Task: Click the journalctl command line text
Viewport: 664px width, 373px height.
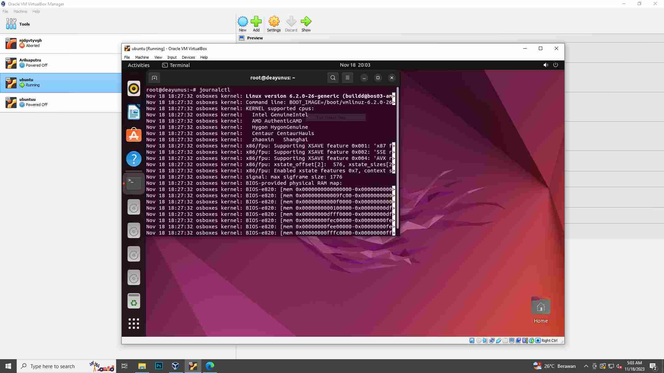Action: [214, 90]
